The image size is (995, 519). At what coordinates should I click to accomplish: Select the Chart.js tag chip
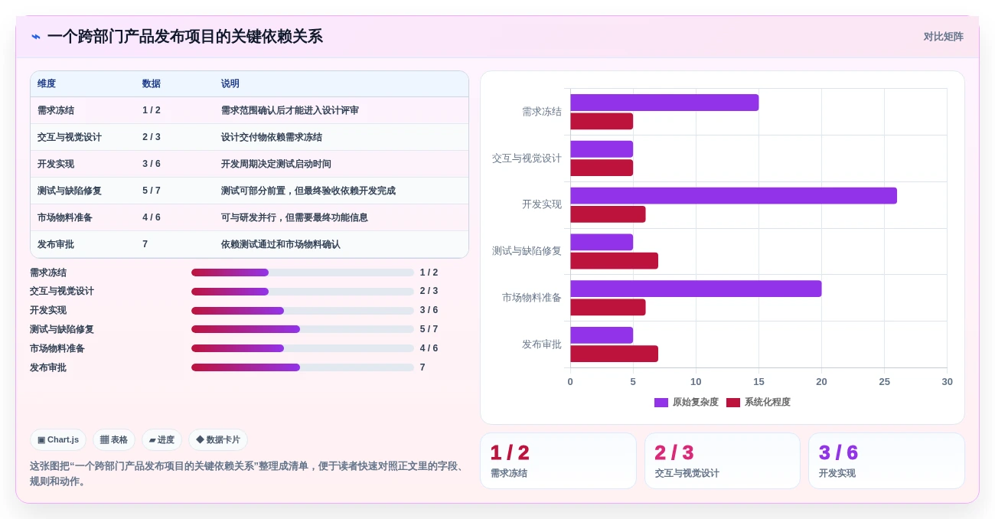point(58,440)
